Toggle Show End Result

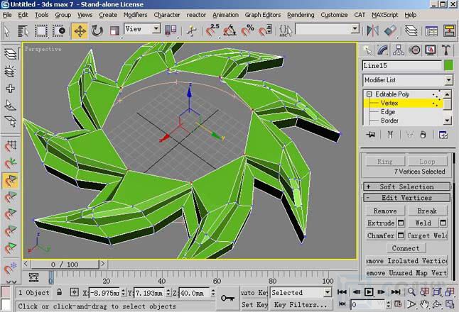[x=390, y=135]
